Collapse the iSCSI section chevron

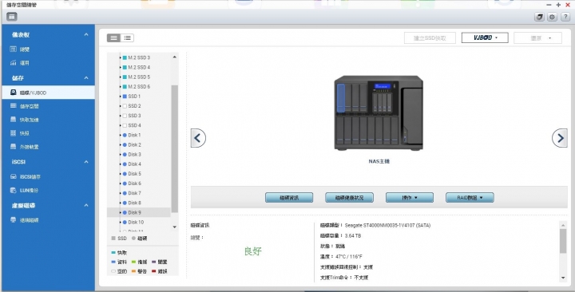coord(86,162)
